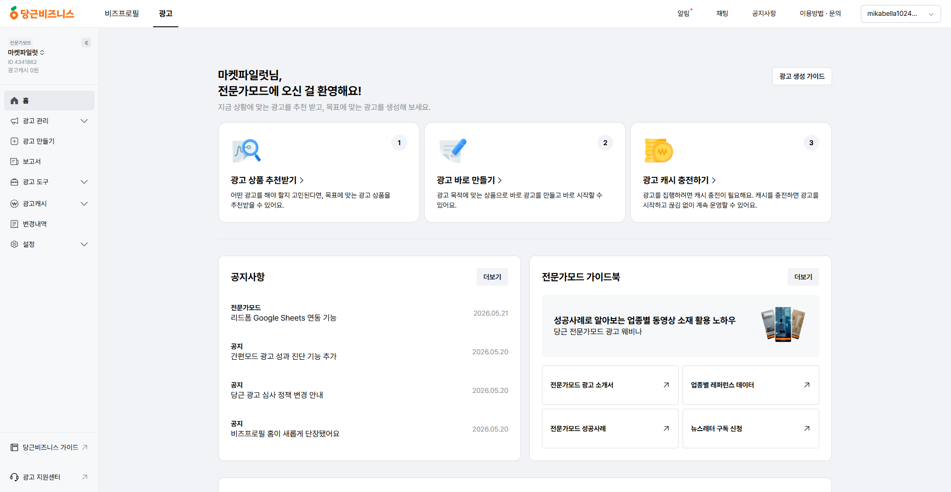Click the 광고캐시 0원 balance text
This screenshot has height=492, width=951.
click(23, 70)
